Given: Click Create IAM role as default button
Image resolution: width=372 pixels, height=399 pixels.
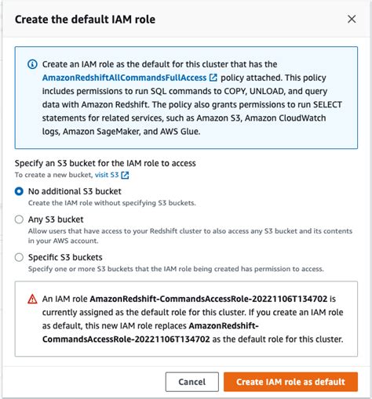Looking at the screenshot, I should coord(290,382).
